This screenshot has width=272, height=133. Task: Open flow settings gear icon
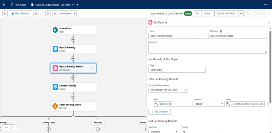tap(55, 13)
